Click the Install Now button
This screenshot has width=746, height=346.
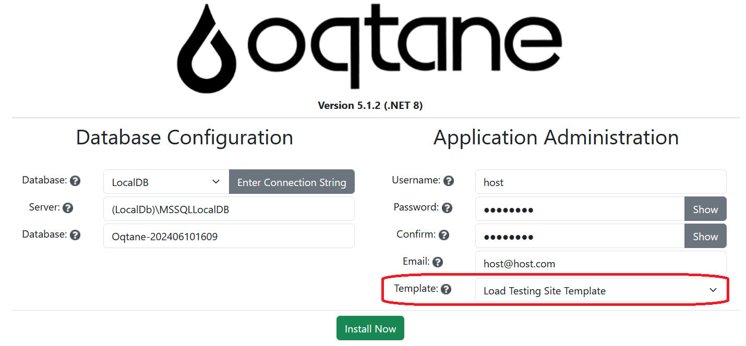[x=370, y=328]
